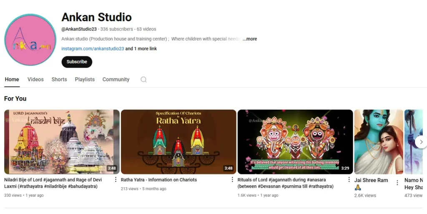
Task: Click the Ankan Studio channel avatar
Action: click(x=30, y=40)
